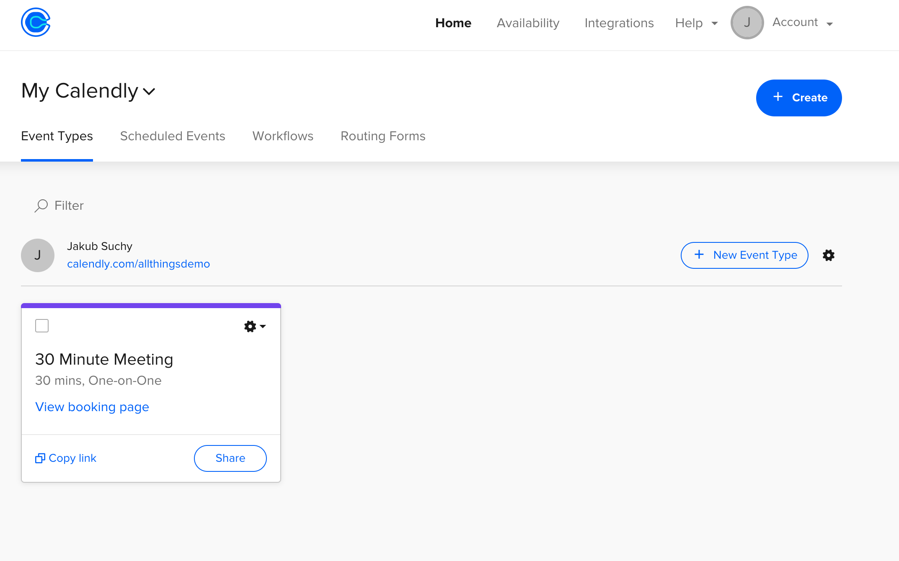The width and height of the screenshot is (899, 561).
Task: Open the Routing Forms tab
Action: click(x=383, y=136)
